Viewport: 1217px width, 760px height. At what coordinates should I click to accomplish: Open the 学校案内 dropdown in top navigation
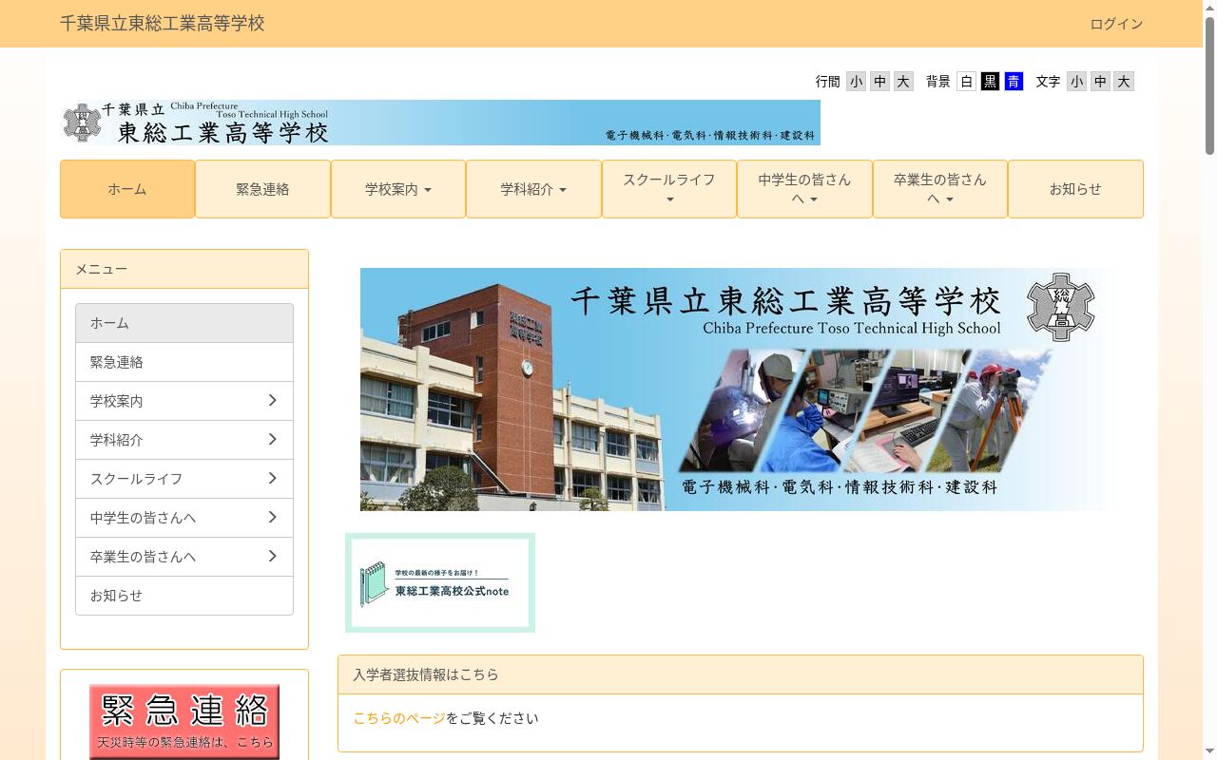tap(398, 189)
